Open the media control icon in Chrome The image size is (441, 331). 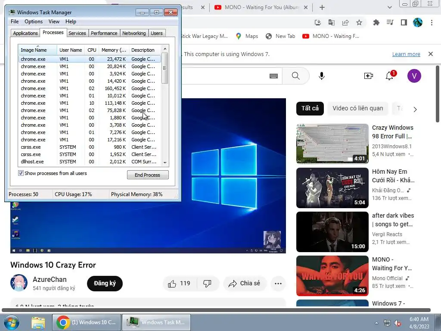(390, 22)
